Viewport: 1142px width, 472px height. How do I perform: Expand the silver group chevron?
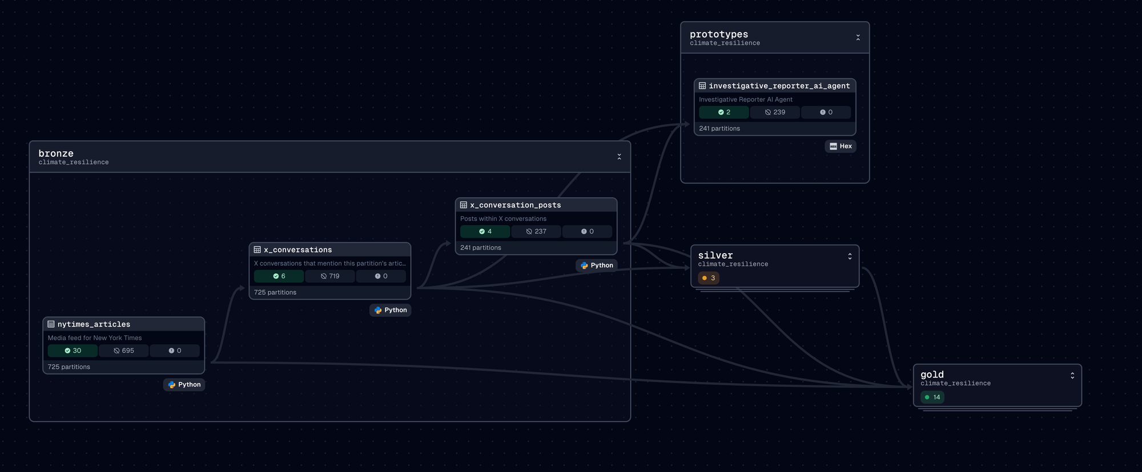(850, 257)
